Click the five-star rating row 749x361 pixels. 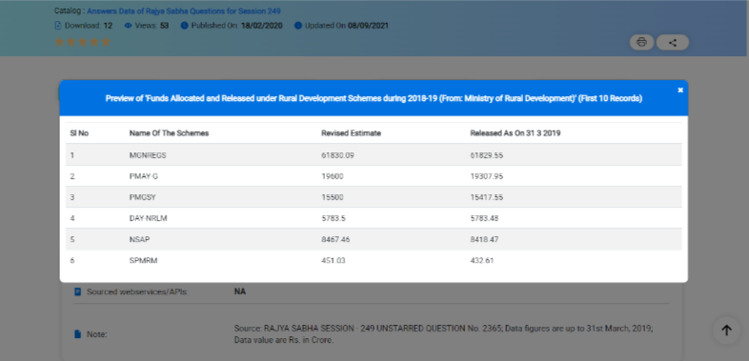[83, 42]
